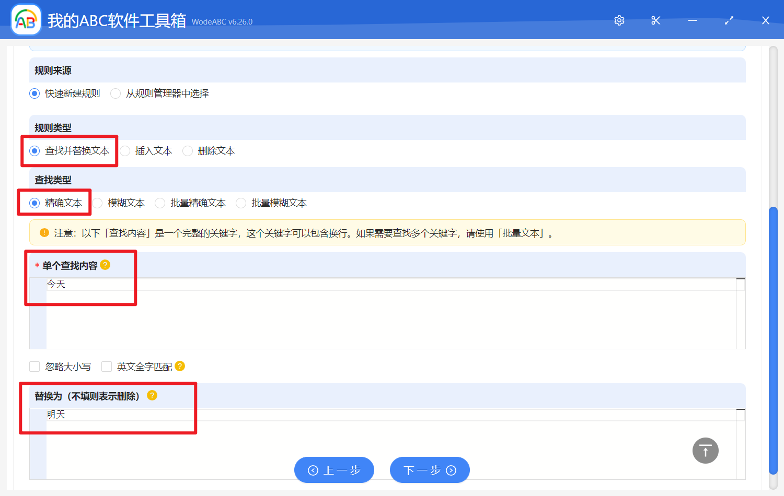Open the help icon next to 单个查找内容
This screenshot has width=784, height=496.
click(106, 265)
